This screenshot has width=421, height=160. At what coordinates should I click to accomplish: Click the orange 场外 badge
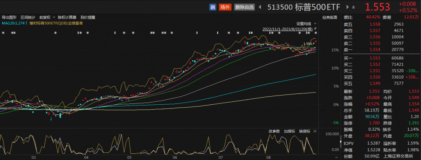pos(225,7)
